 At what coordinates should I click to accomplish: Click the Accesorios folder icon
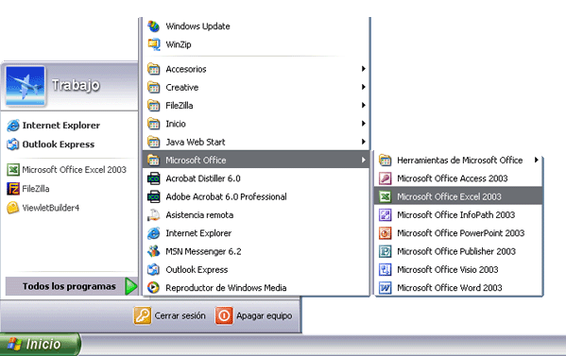[154, 69]
